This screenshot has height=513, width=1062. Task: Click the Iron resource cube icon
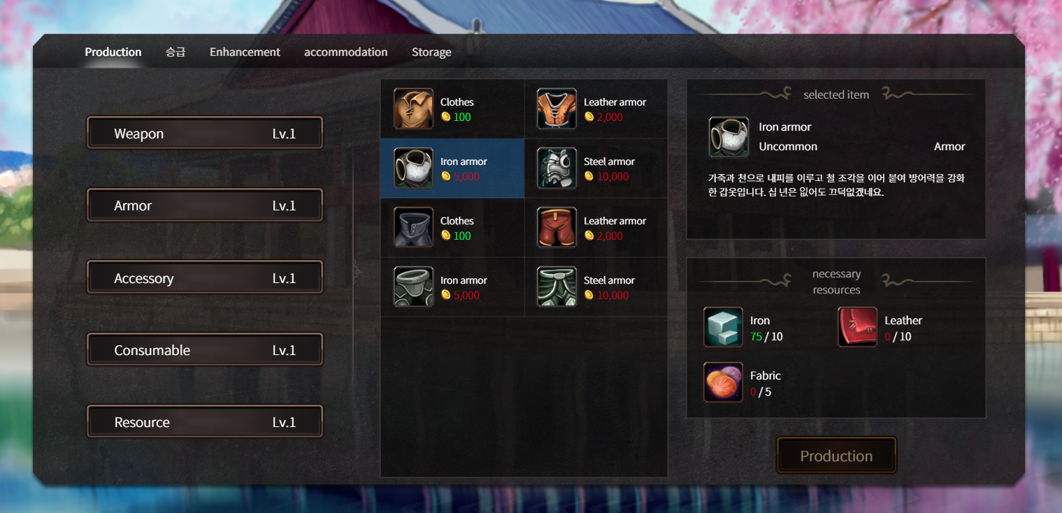point(723,327)
